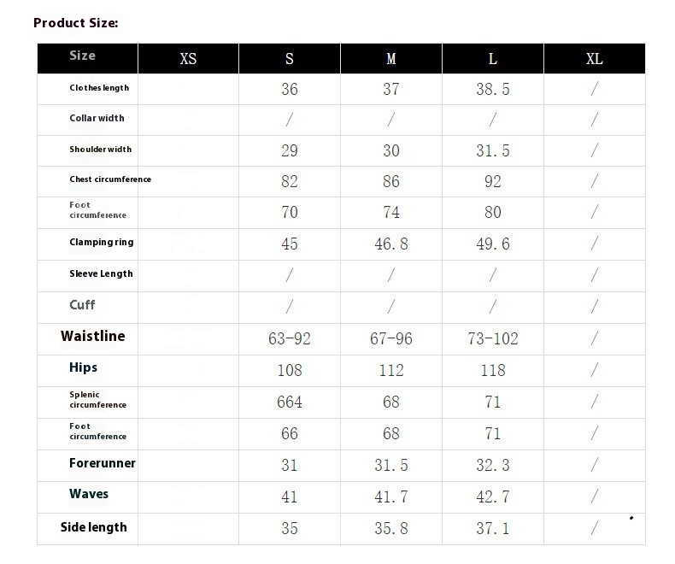Click the M size header cell

pyautogui.click(x=390, y=59)
